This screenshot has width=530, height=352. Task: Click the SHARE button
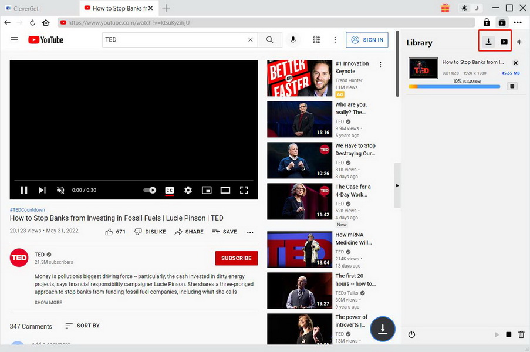pos(189,232)
